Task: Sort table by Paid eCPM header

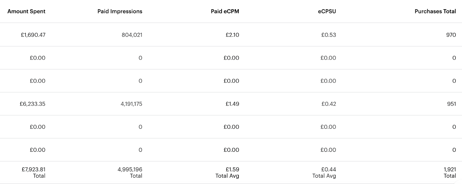Action: (x=225, y=12)
